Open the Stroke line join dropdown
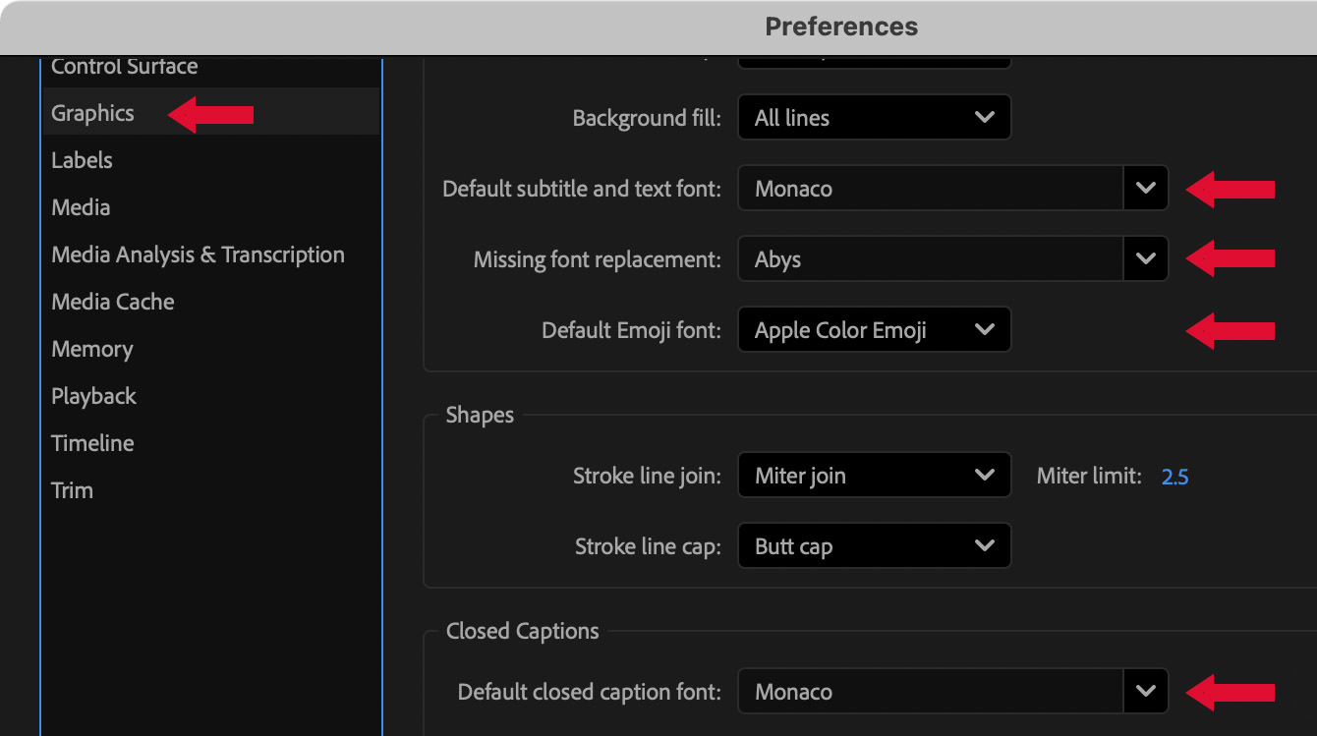The width and height of the screenshot is (1317, 736). (874, 476)
